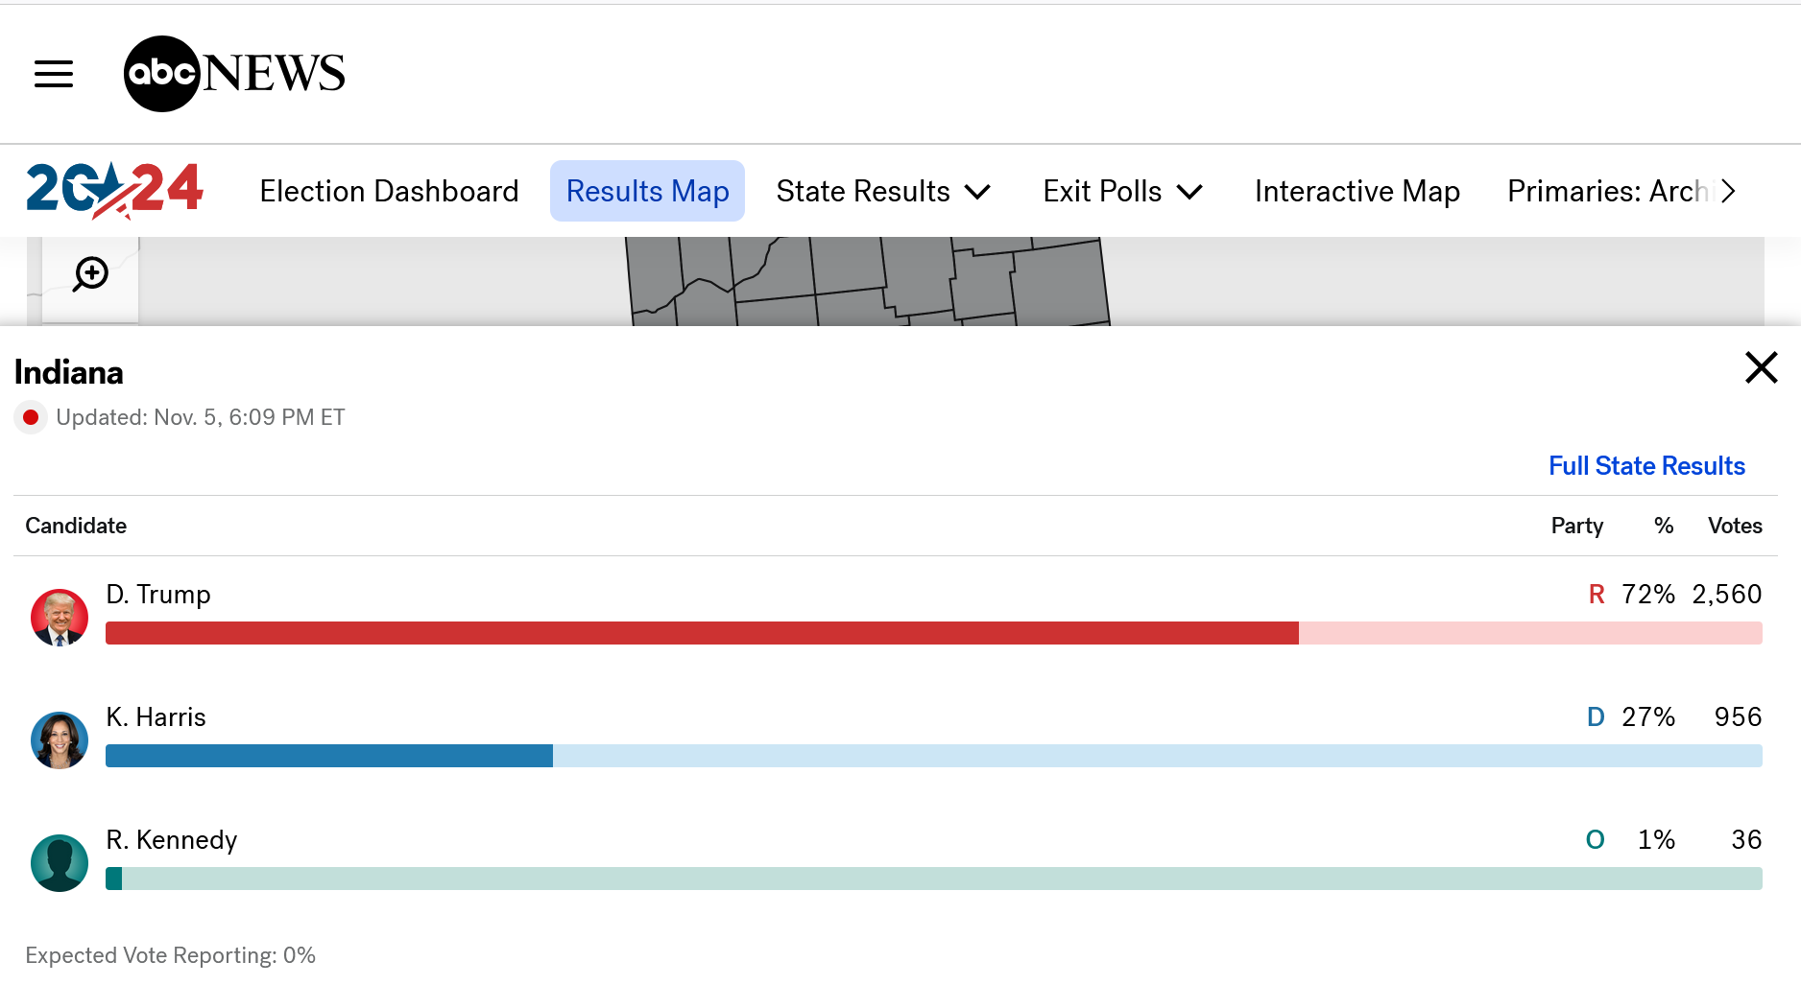Click Harris's blue vote percentage bar
The width and height of the screenshot is (1801, 985).
click(328, 756)
